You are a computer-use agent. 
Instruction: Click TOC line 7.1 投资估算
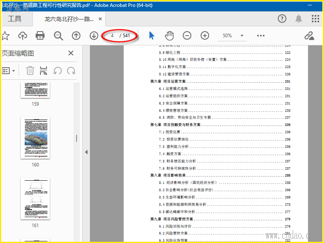click(x=225, y=132)
